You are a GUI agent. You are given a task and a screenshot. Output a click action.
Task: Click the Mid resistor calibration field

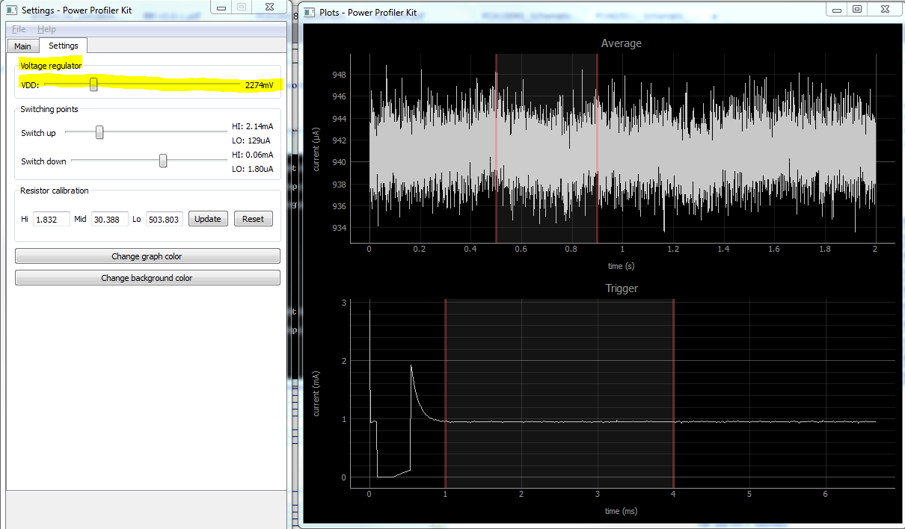110,219
